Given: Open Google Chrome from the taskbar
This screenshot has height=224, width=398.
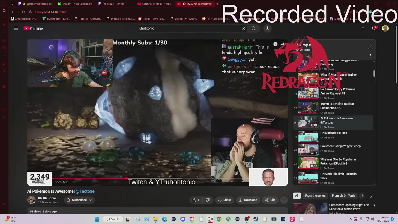Looking at the screenshot, I should (x=219, y=219).
